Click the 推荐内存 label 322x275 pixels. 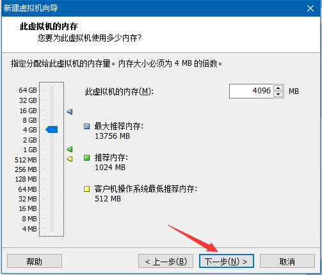(x=111, y=158)
